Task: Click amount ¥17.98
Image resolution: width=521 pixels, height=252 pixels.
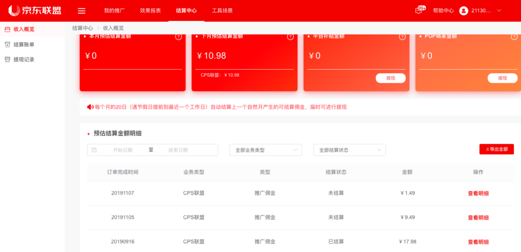Action: click(408, 242)
